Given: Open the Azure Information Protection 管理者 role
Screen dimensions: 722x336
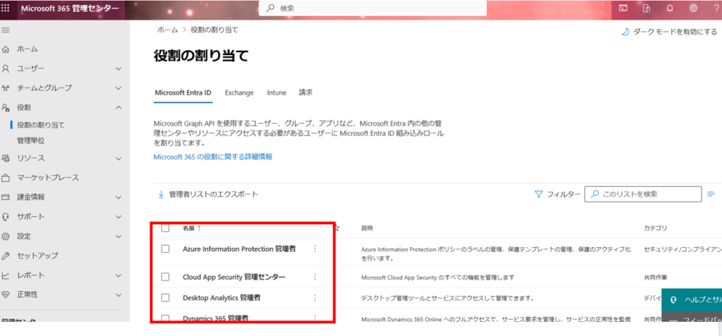Looking at the screenshot, I should click(239, 249).
